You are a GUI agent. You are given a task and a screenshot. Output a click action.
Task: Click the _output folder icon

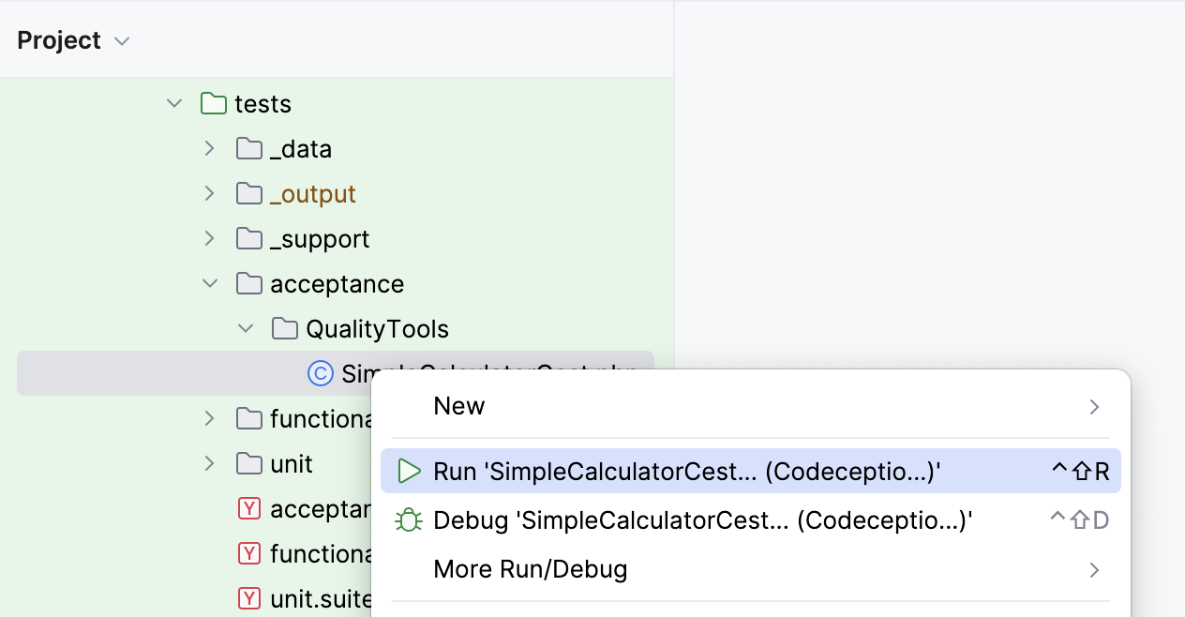click(247, 193)
